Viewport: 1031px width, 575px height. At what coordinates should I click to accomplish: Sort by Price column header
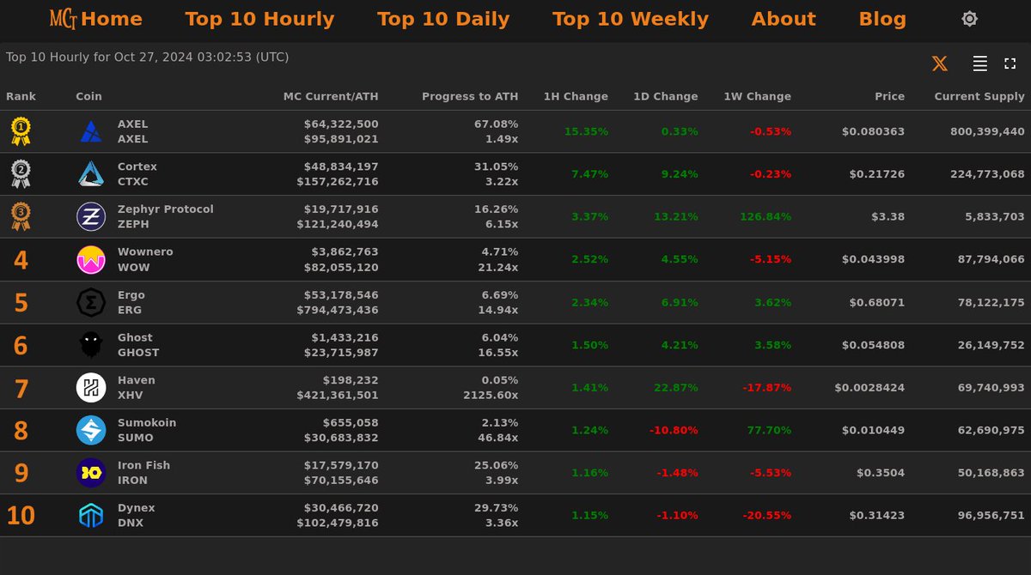click(889, 96)
